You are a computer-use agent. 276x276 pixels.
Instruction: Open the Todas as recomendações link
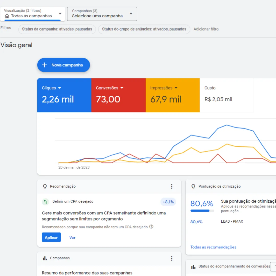coord(213,247)
